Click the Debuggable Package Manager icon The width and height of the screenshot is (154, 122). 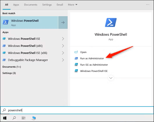pos(4,60)
